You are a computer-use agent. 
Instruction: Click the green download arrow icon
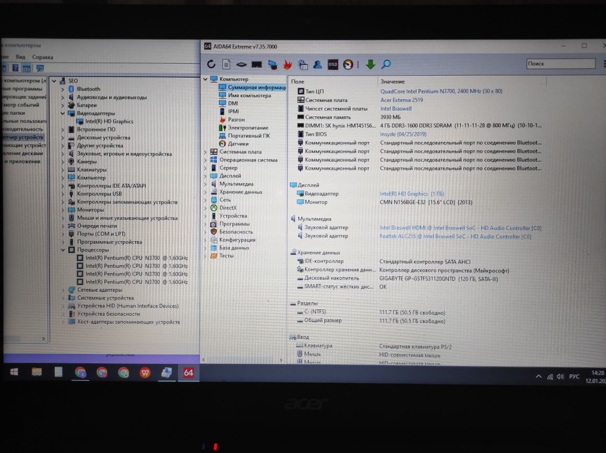(x=370, y=65)
